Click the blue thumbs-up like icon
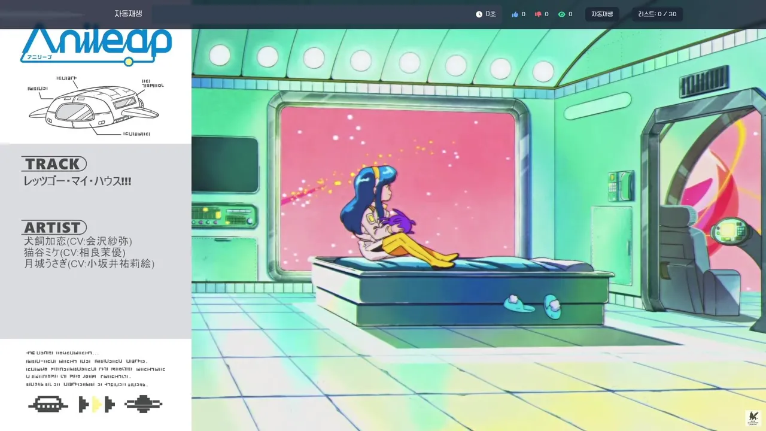The height and width of the screenshot is (431, 766). point(515,14)
